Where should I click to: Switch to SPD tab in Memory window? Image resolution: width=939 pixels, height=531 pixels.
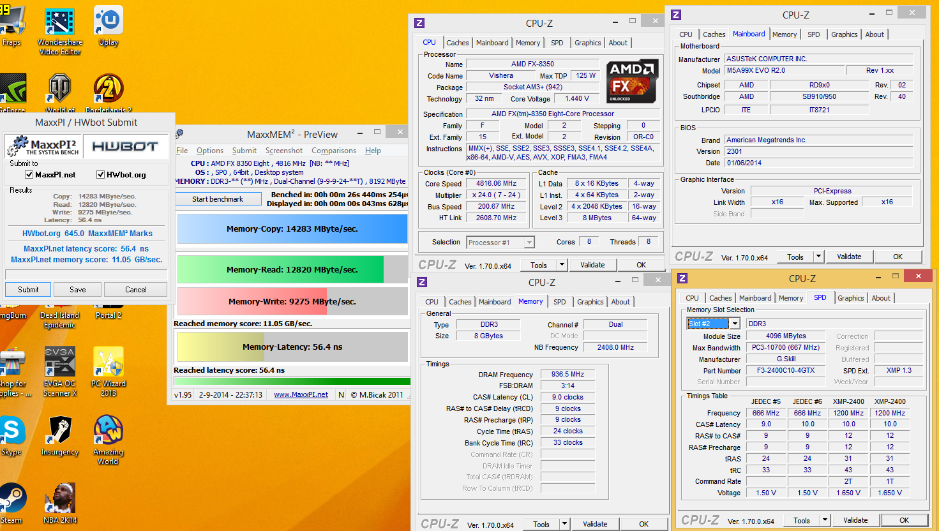click(560, 302)
